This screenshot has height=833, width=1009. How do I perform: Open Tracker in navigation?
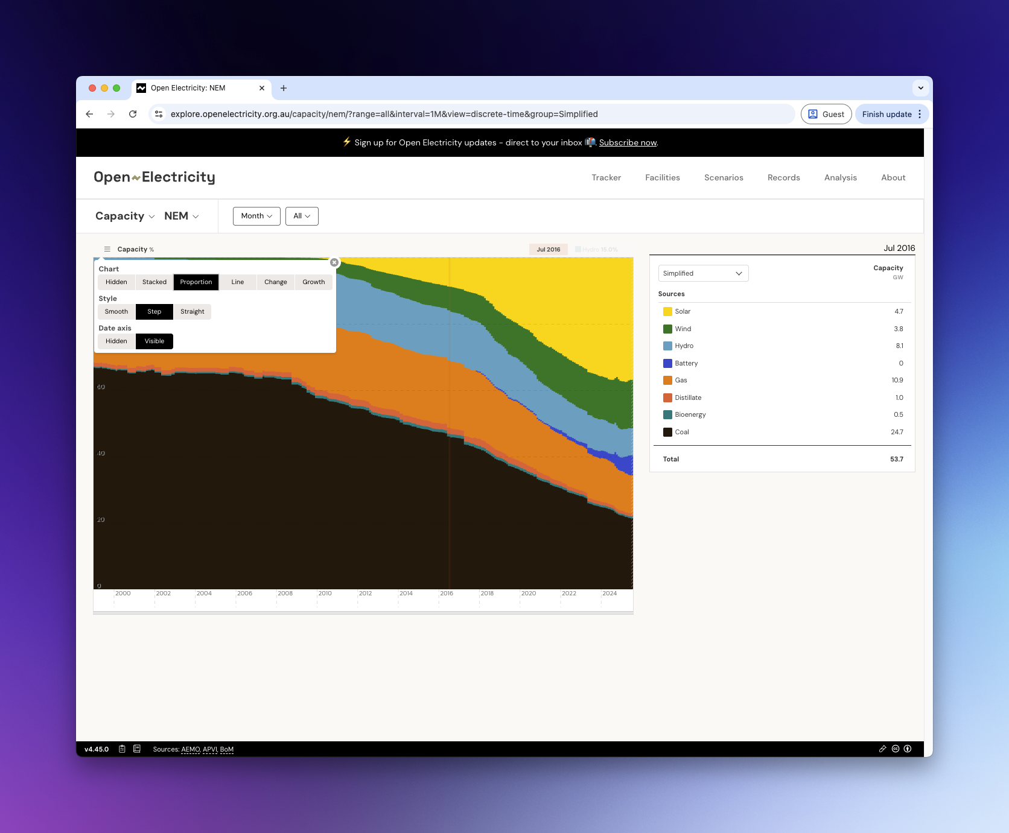[x=606, y=177]
